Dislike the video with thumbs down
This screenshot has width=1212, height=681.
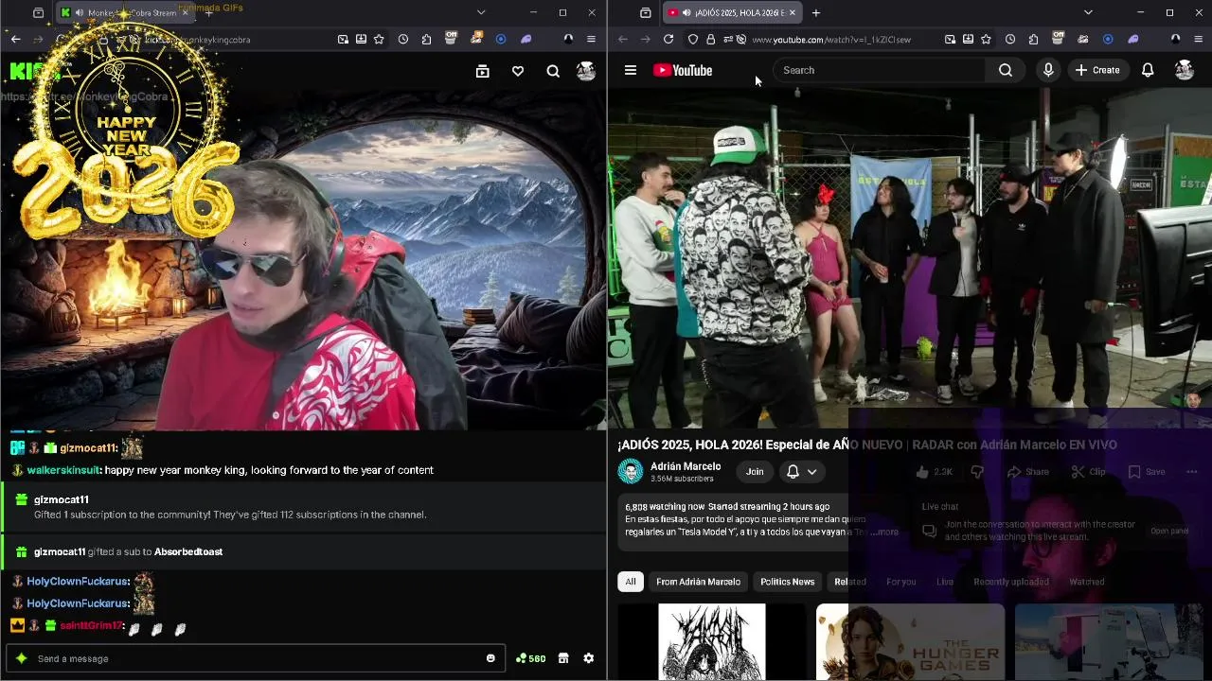click(977, 472)
